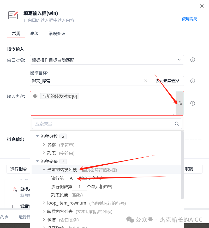Expand the 转发内容列表 node
This screenshot has height=228, width=209.
[x=44, y=211]
